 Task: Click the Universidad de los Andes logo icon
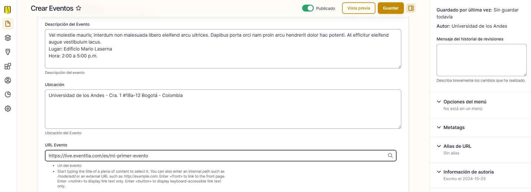tap(8, 10)
